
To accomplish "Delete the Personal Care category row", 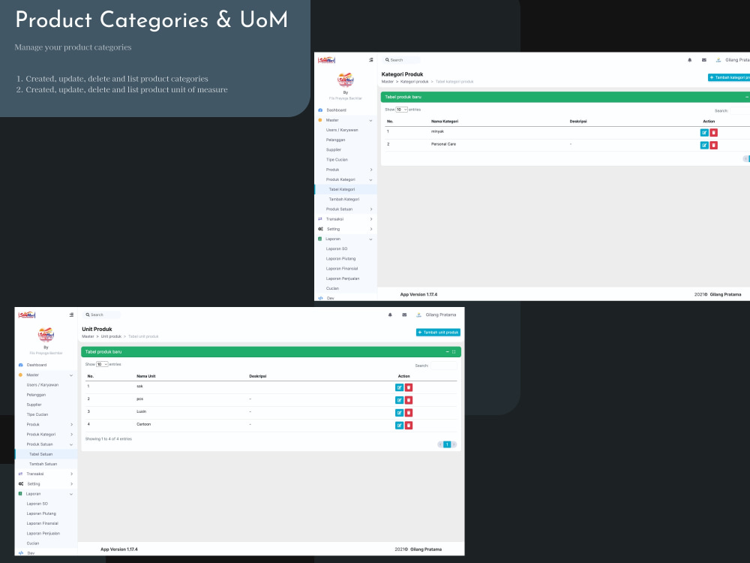I will point(714,145).
